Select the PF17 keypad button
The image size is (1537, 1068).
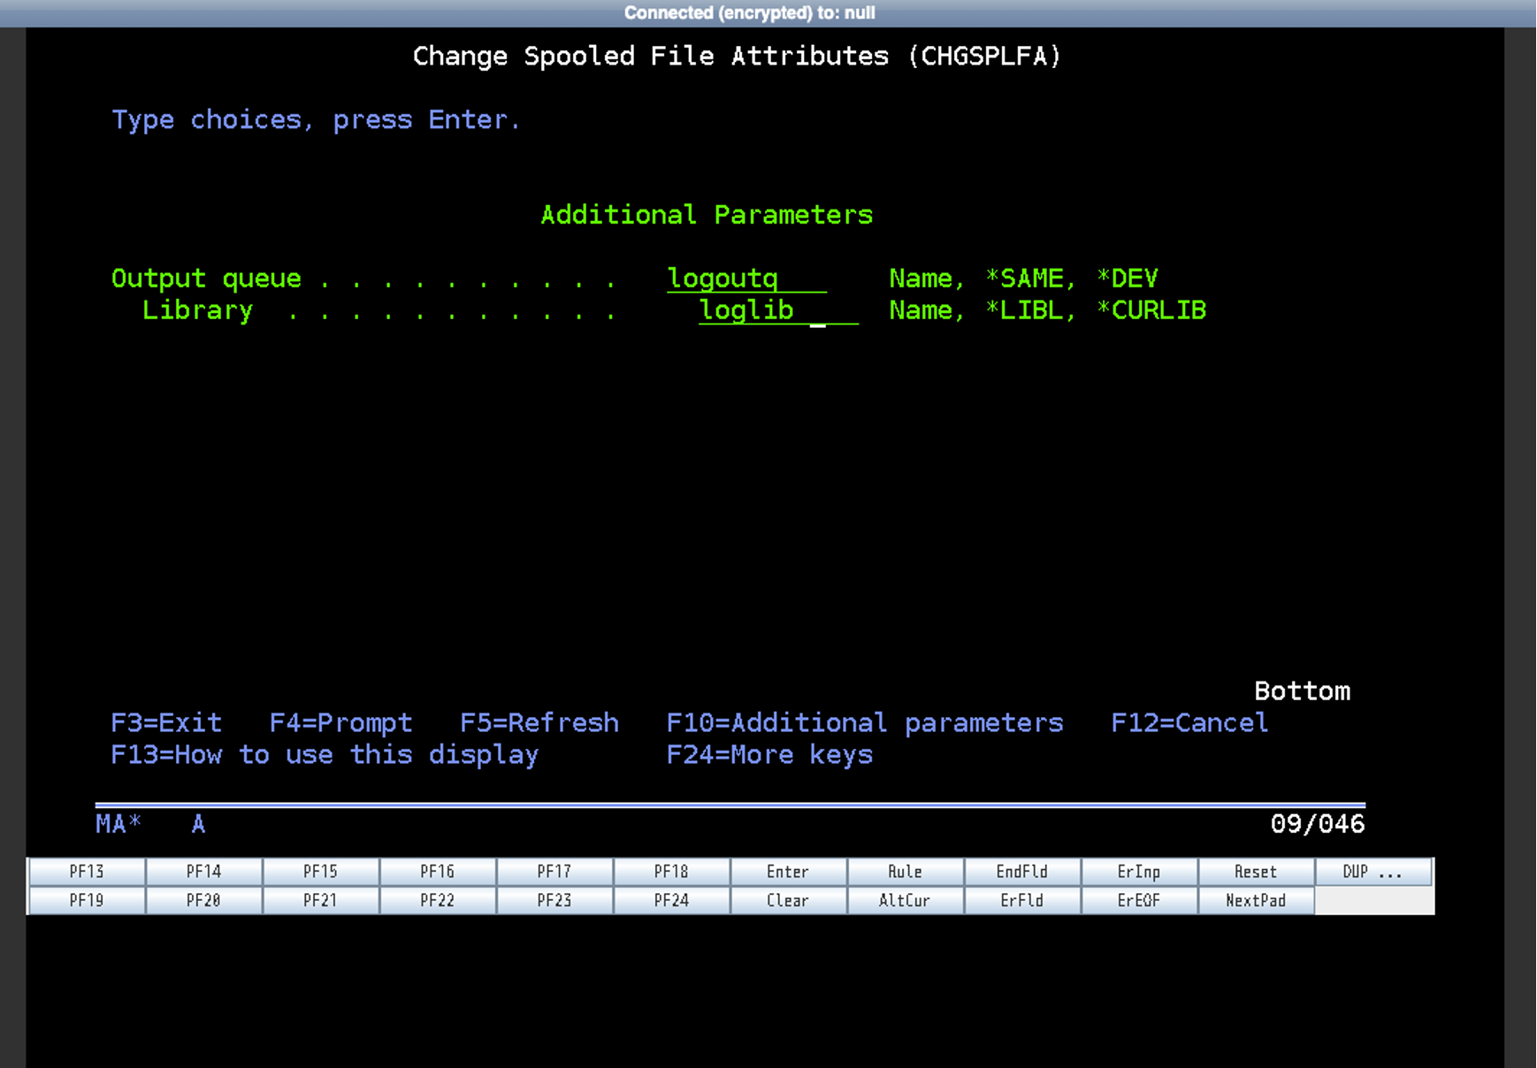pos(554,872)
